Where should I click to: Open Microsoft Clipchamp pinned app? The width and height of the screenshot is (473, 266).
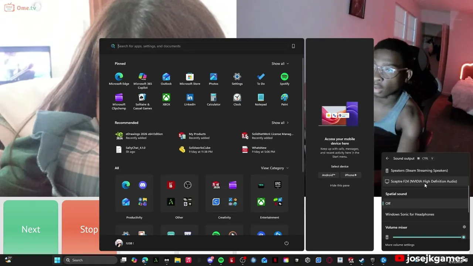[119, 102]
